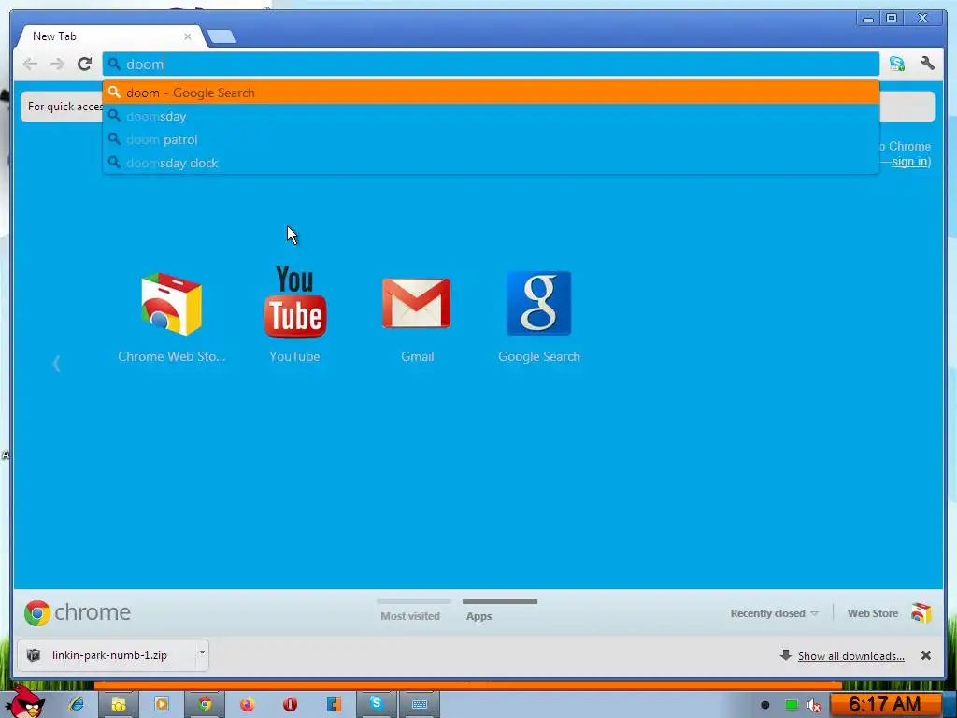Image resolution: width=957 pixels, height=718 pixels.
Task: Select the 'New Tab' tab
Action: (x=110, y=36)
